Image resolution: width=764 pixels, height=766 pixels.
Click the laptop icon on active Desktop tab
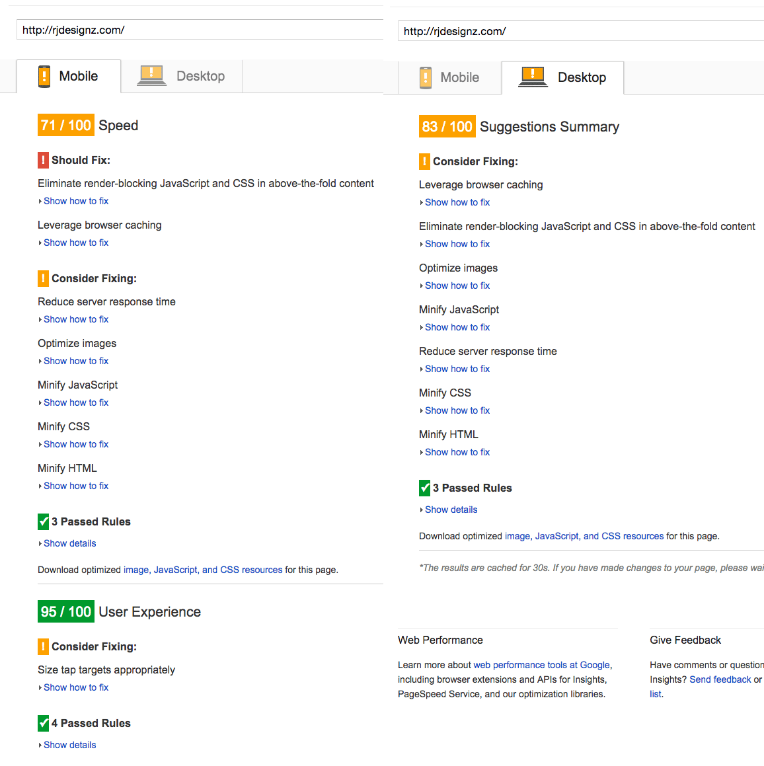533,77
